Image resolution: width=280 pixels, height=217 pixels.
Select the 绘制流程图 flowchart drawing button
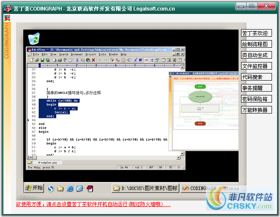pos(256,44)
